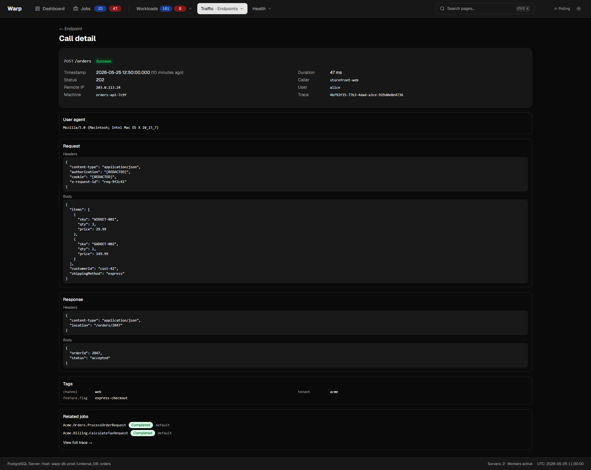Expand the Workloads dropdown chevron
The height and width of the screenshot is (470, 591).
[190, 9]
